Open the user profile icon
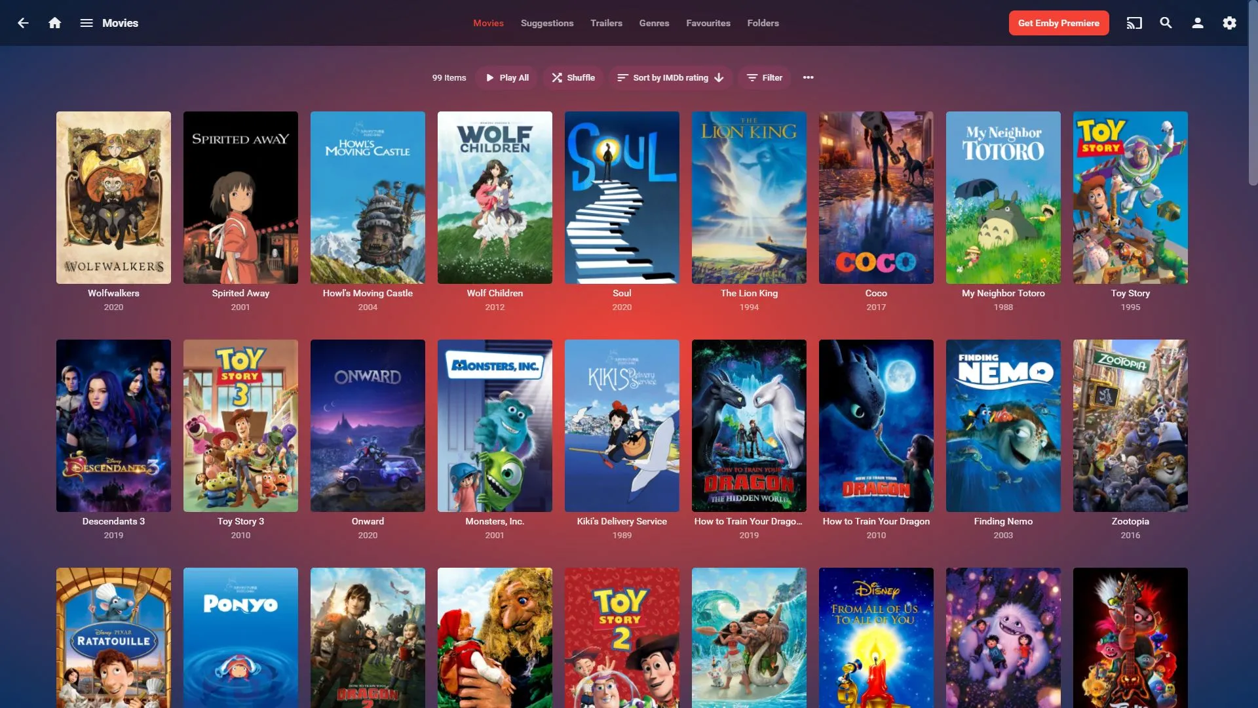 1198,23
